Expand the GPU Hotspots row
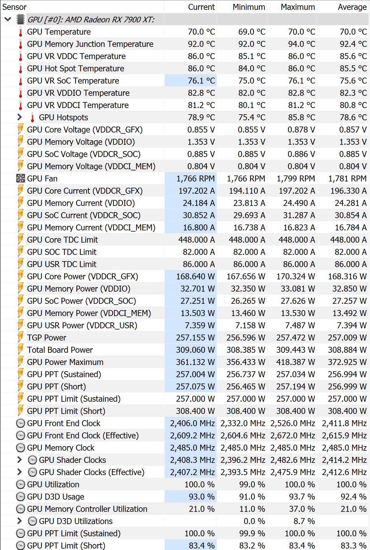This screenshot has width=370, height=550. 20,117
